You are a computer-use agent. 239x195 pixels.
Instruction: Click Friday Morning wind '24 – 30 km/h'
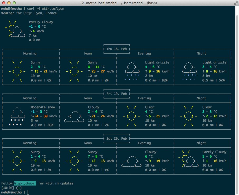[44, 116]
